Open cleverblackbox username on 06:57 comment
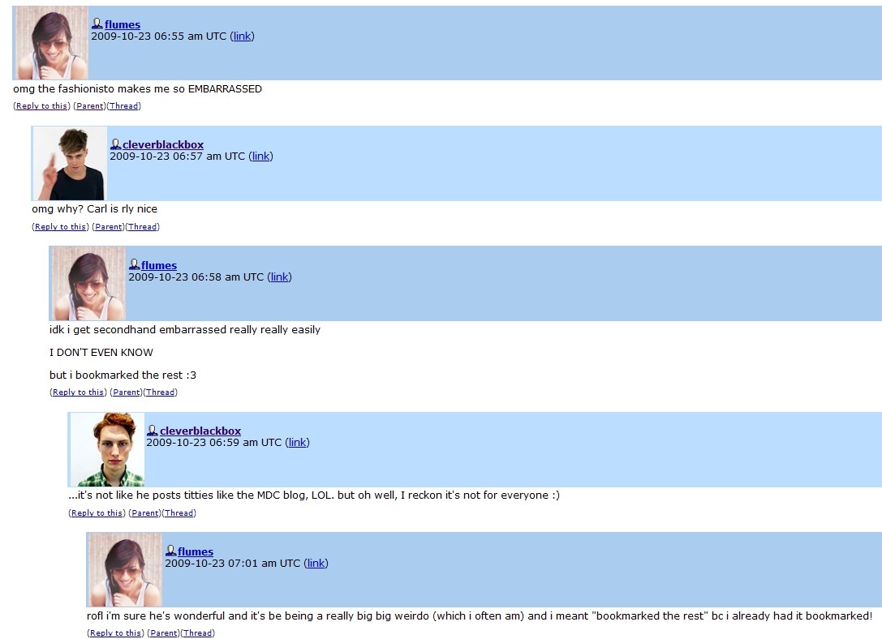This screenshot has width=882, height=639. coord(163,144)
